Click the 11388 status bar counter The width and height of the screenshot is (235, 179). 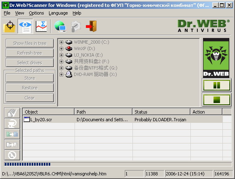click(154, 174)
